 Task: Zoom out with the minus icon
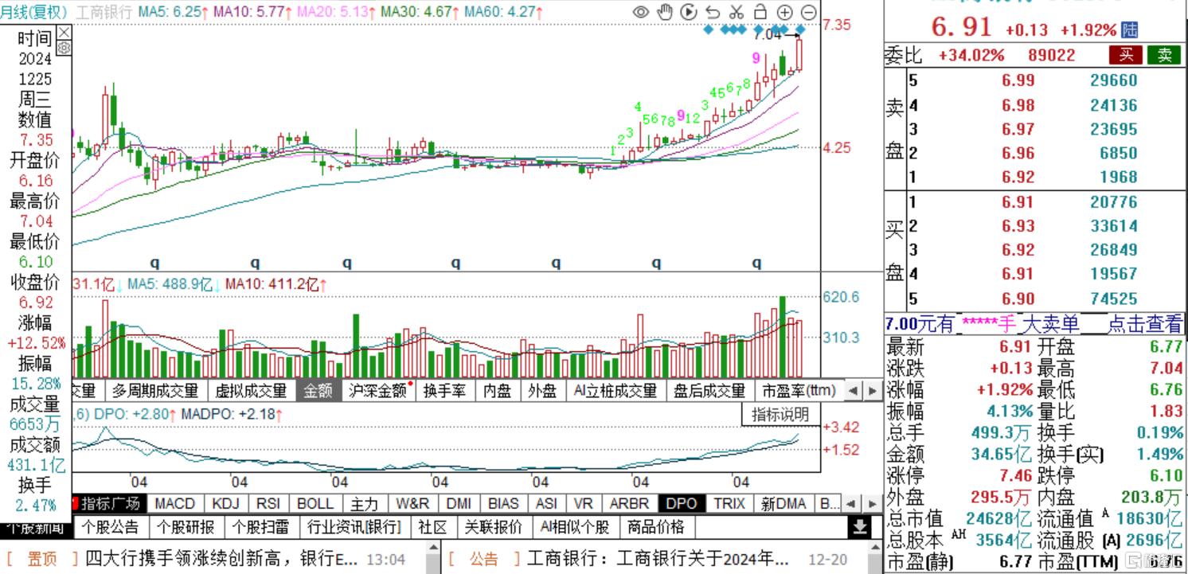tap(808, 12)
